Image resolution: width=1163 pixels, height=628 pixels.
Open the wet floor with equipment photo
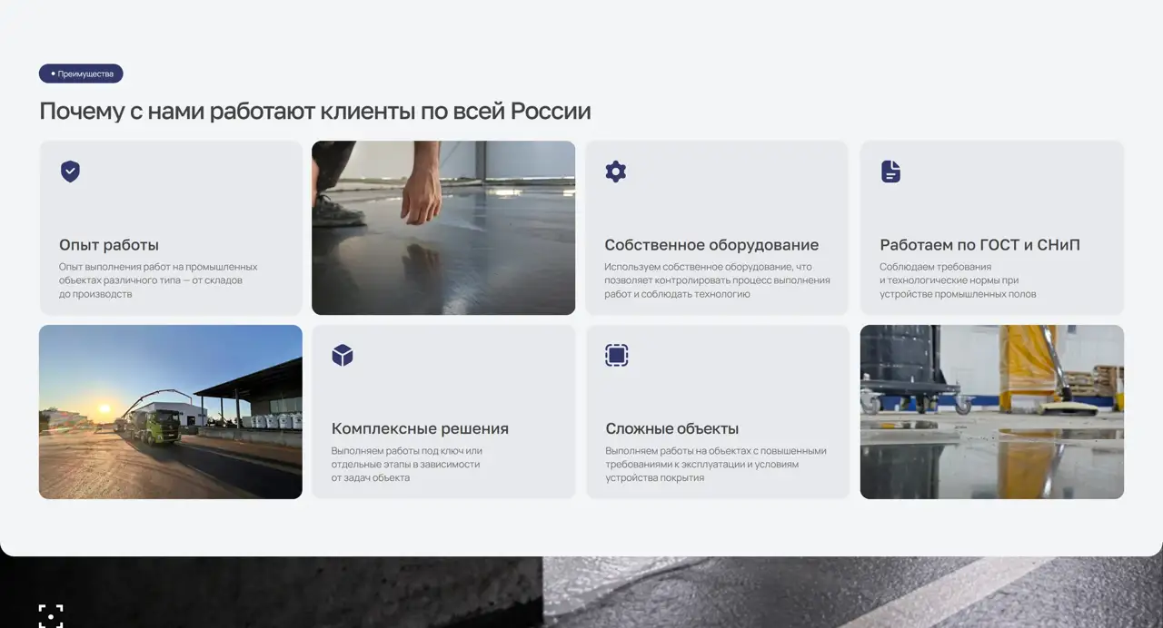pos(992,412)
